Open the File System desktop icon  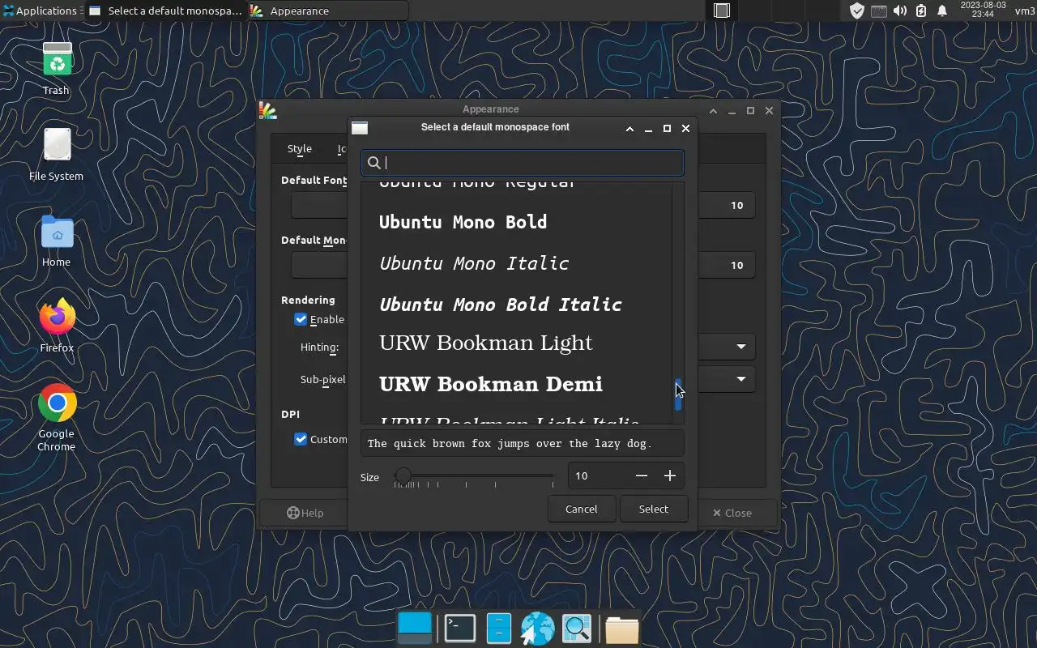(57, 154)
